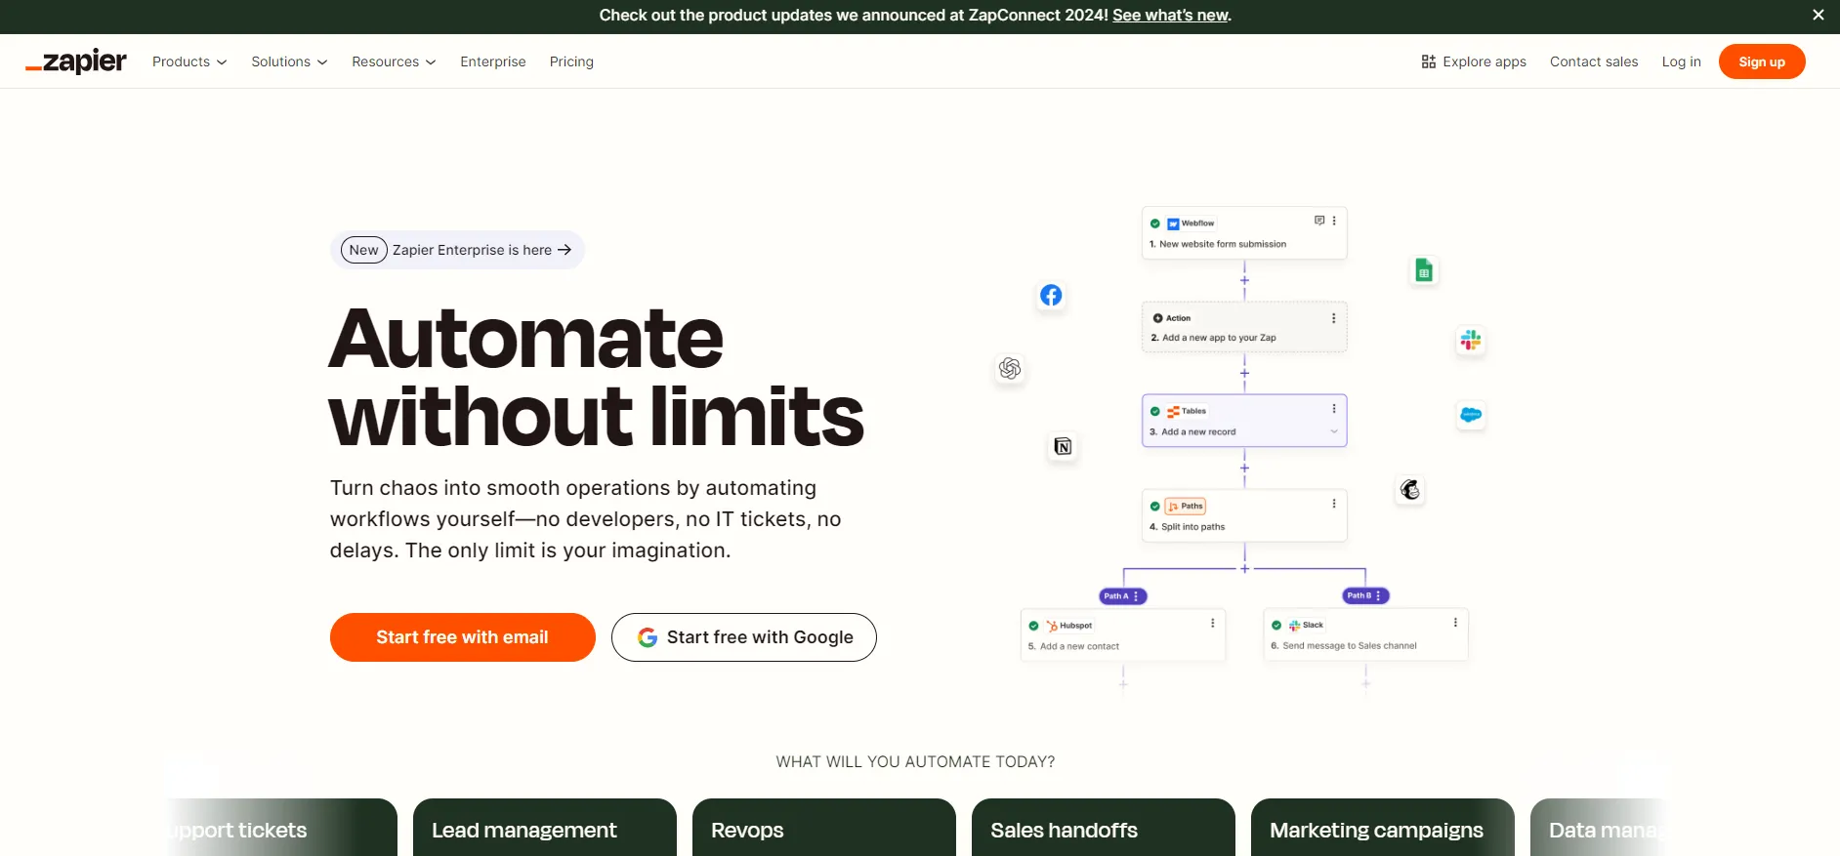The width and height of the screenshot is (1840, 856).
Task: Select the Marketing campaigns tab
Action: 1383,828
